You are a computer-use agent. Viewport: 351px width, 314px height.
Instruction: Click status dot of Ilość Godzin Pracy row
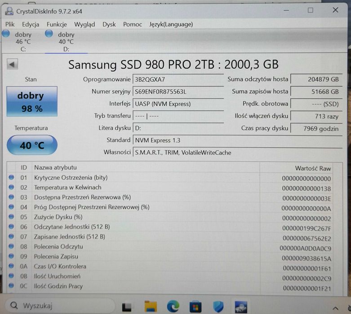[11, 286]
